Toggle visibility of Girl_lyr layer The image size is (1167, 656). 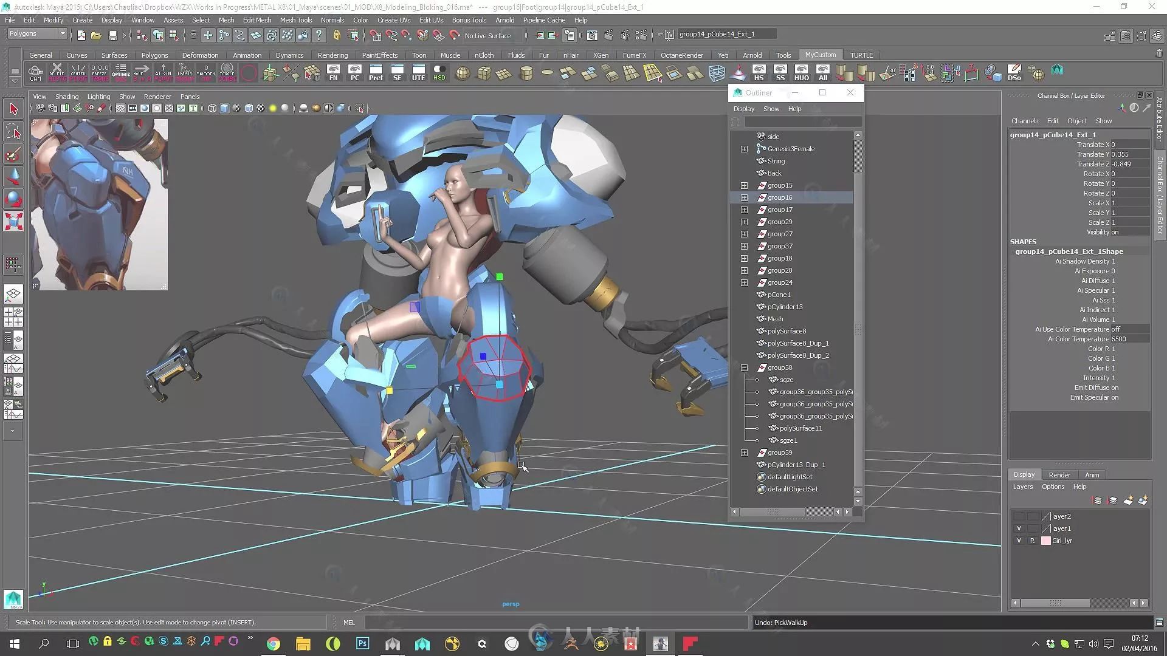1019,541
